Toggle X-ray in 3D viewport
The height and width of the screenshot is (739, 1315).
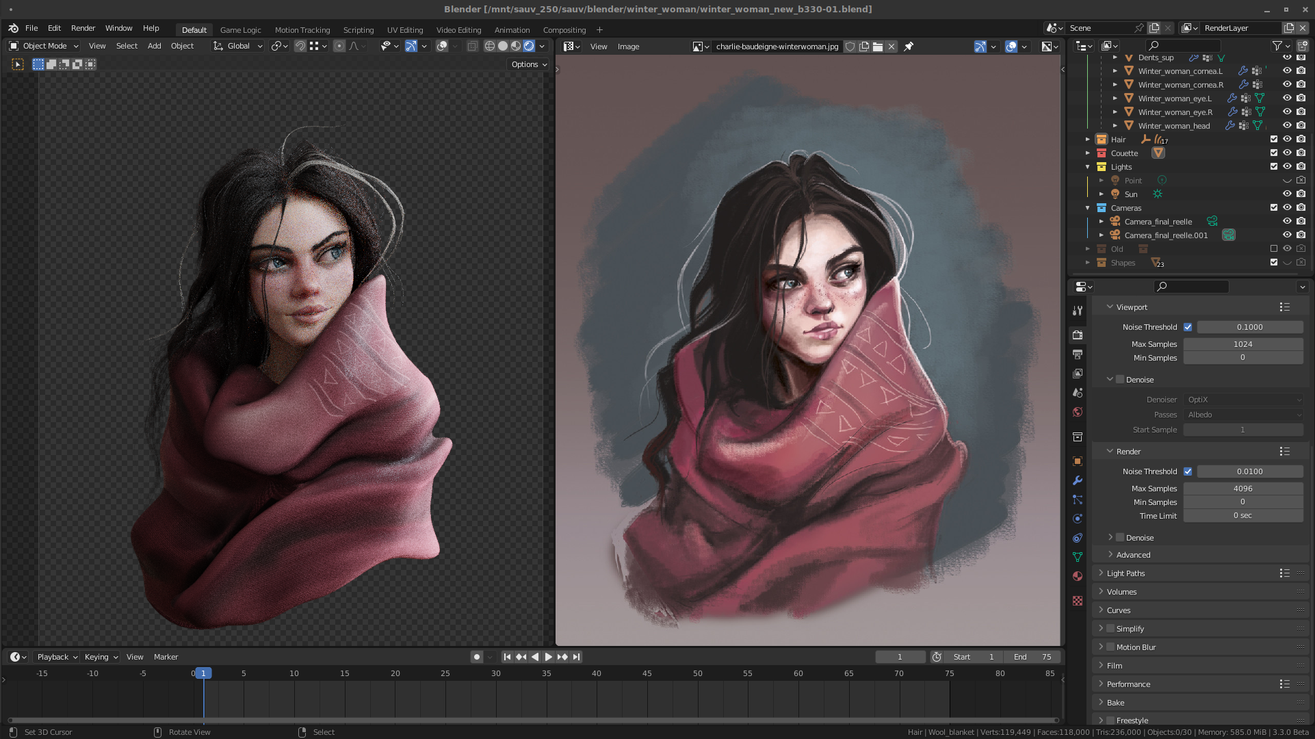[x=472, y=46]
